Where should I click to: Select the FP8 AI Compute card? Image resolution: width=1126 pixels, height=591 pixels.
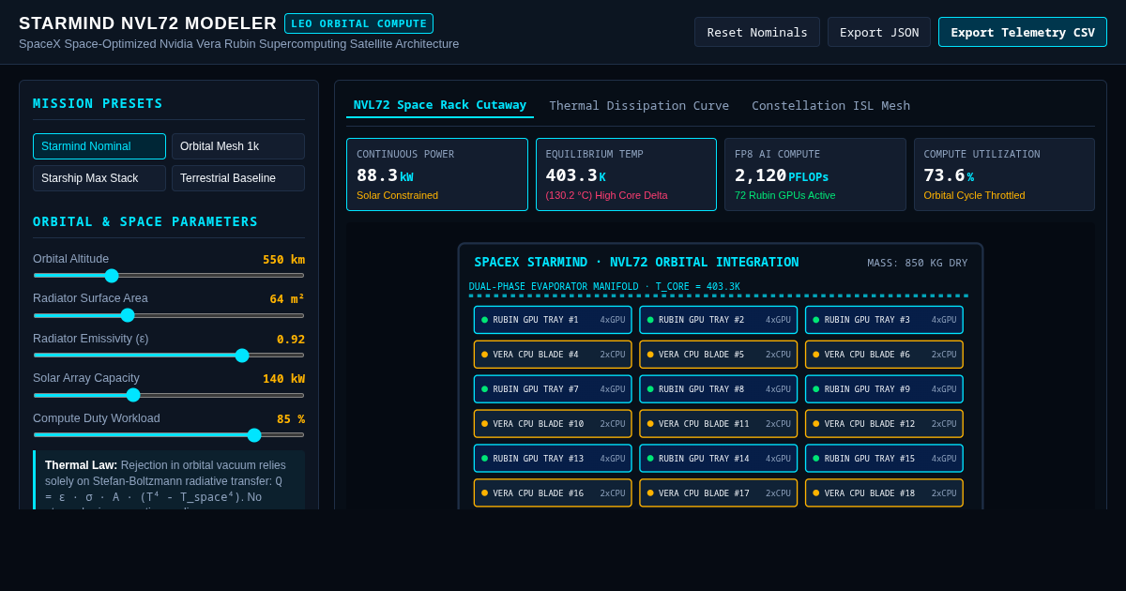815,174
